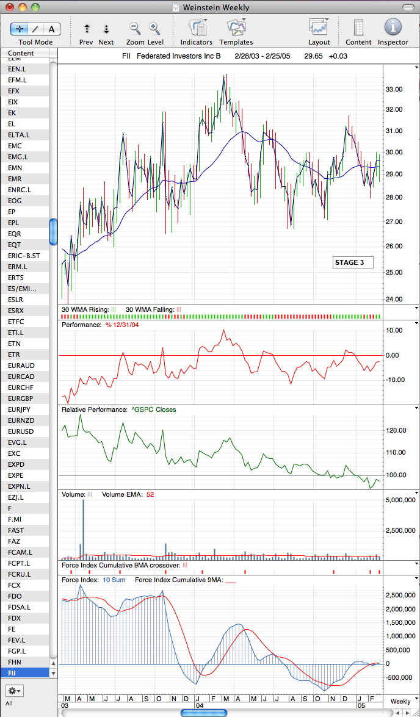Zoom out with the minus magnifier

click(x=136, y=29)
